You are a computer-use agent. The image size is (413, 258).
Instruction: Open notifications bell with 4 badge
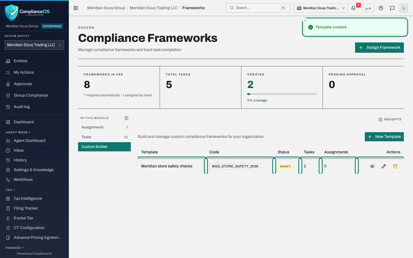click(354, 8)
